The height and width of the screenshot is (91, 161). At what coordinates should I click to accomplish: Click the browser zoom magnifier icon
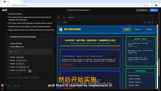click(x=145, y=5)
